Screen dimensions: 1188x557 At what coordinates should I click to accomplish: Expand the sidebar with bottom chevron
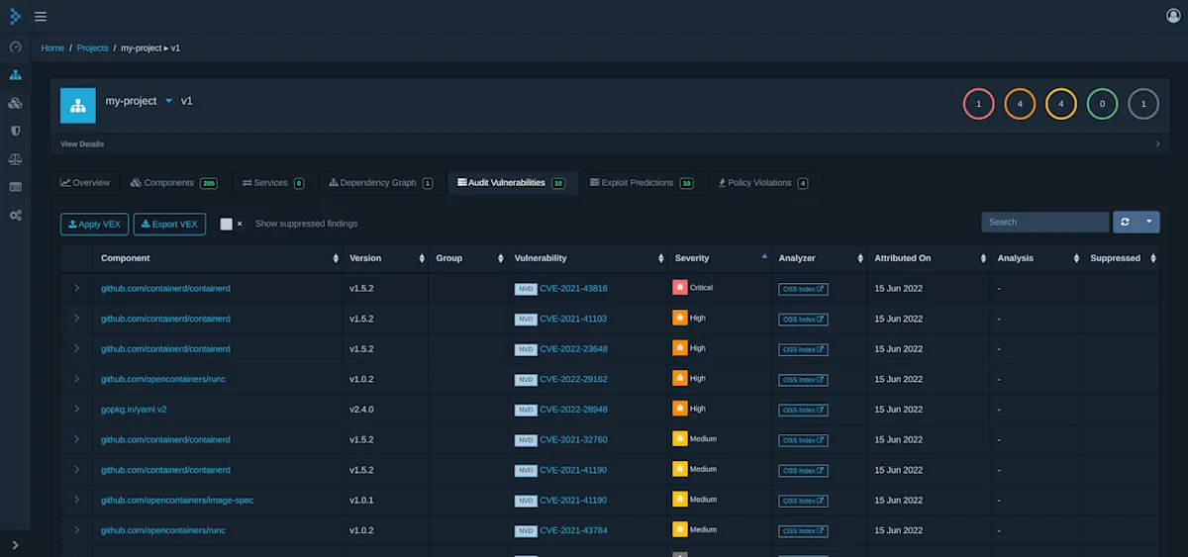coord(15,544)
